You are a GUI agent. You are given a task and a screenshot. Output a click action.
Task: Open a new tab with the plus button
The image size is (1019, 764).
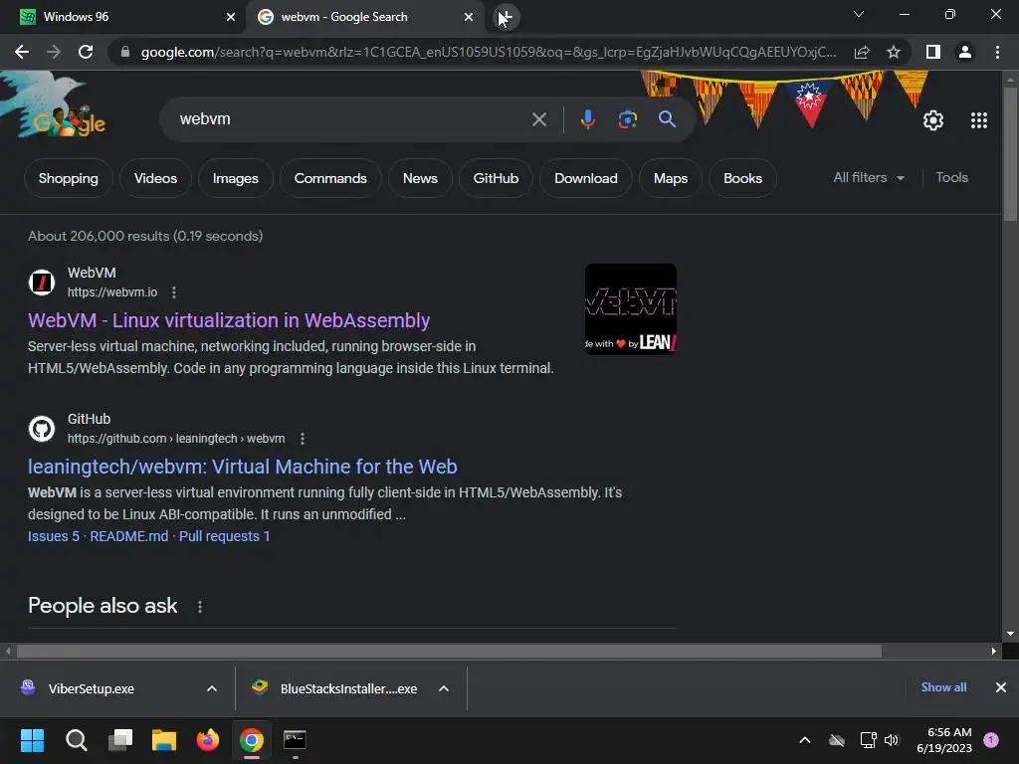tap(506, 17)
